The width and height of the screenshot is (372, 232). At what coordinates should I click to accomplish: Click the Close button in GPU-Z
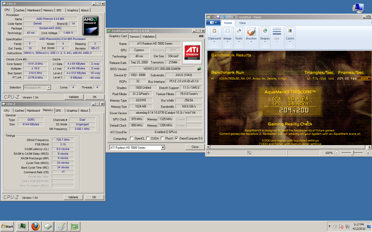click(195, 147)
